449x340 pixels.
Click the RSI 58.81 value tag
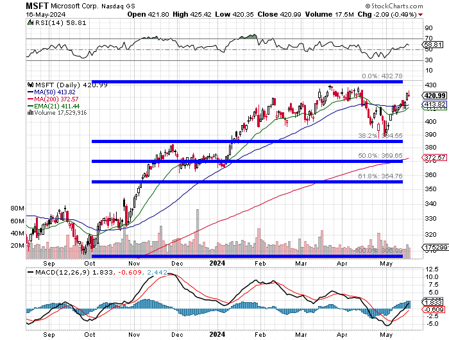click(434, 44)
